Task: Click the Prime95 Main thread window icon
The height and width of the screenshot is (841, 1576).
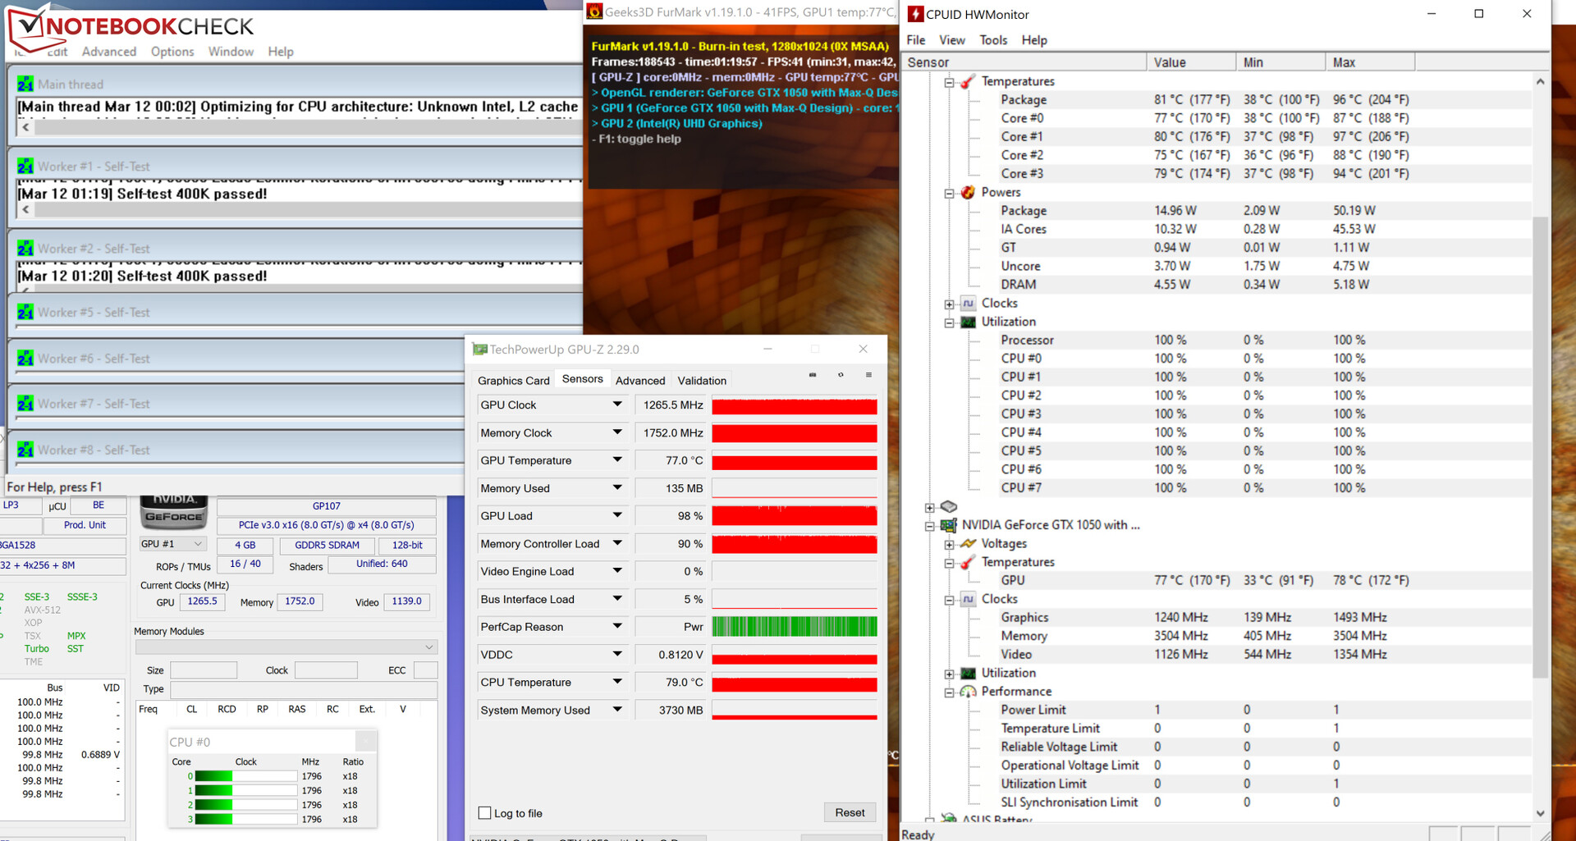Action: [x=25, y=84]
